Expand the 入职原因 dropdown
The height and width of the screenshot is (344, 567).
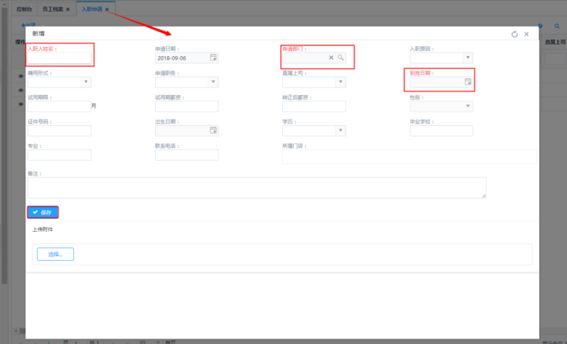tap(467, 58)
